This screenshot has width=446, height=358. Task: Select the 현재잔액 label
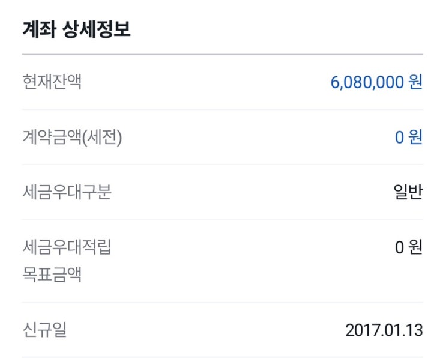(52, 82)
